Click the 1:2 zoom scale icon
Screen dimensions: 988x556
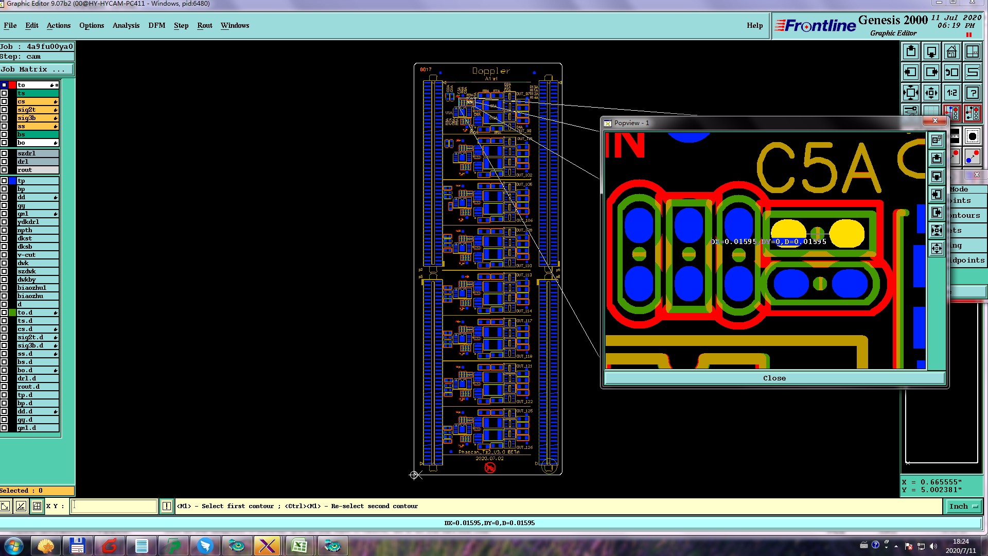952,93
